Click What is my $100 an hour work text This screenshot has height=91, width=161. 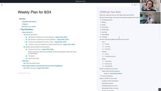point(109,69)
